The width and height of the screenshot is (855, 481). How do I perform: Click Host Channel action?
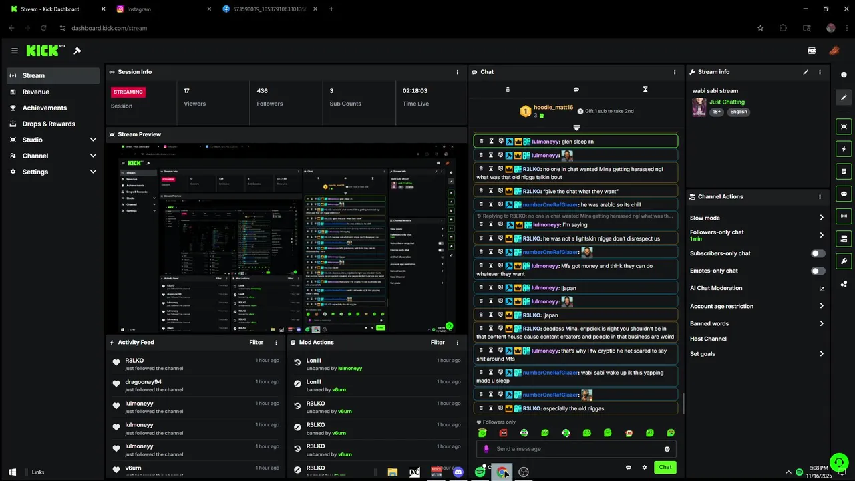click(708, 339)
